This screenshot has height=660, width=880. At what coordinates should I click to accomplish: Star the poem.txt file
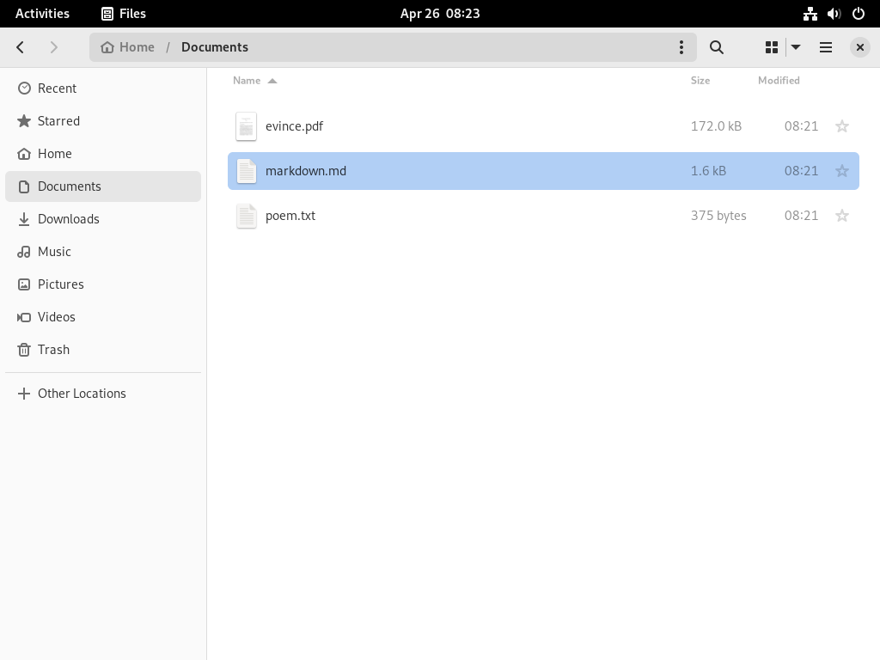842,216
